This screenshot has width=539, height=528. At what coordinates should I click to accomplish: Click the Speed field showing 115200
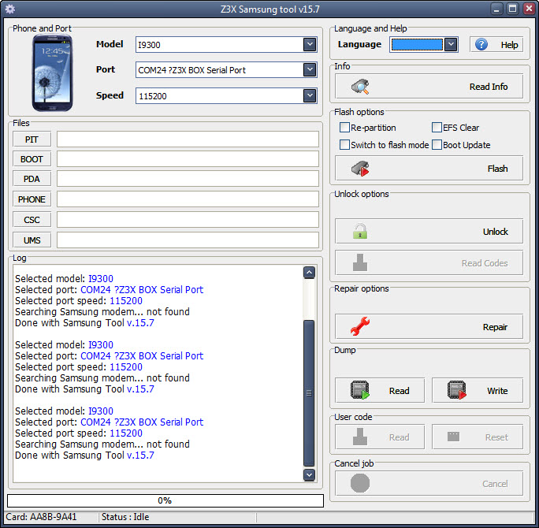226,95
